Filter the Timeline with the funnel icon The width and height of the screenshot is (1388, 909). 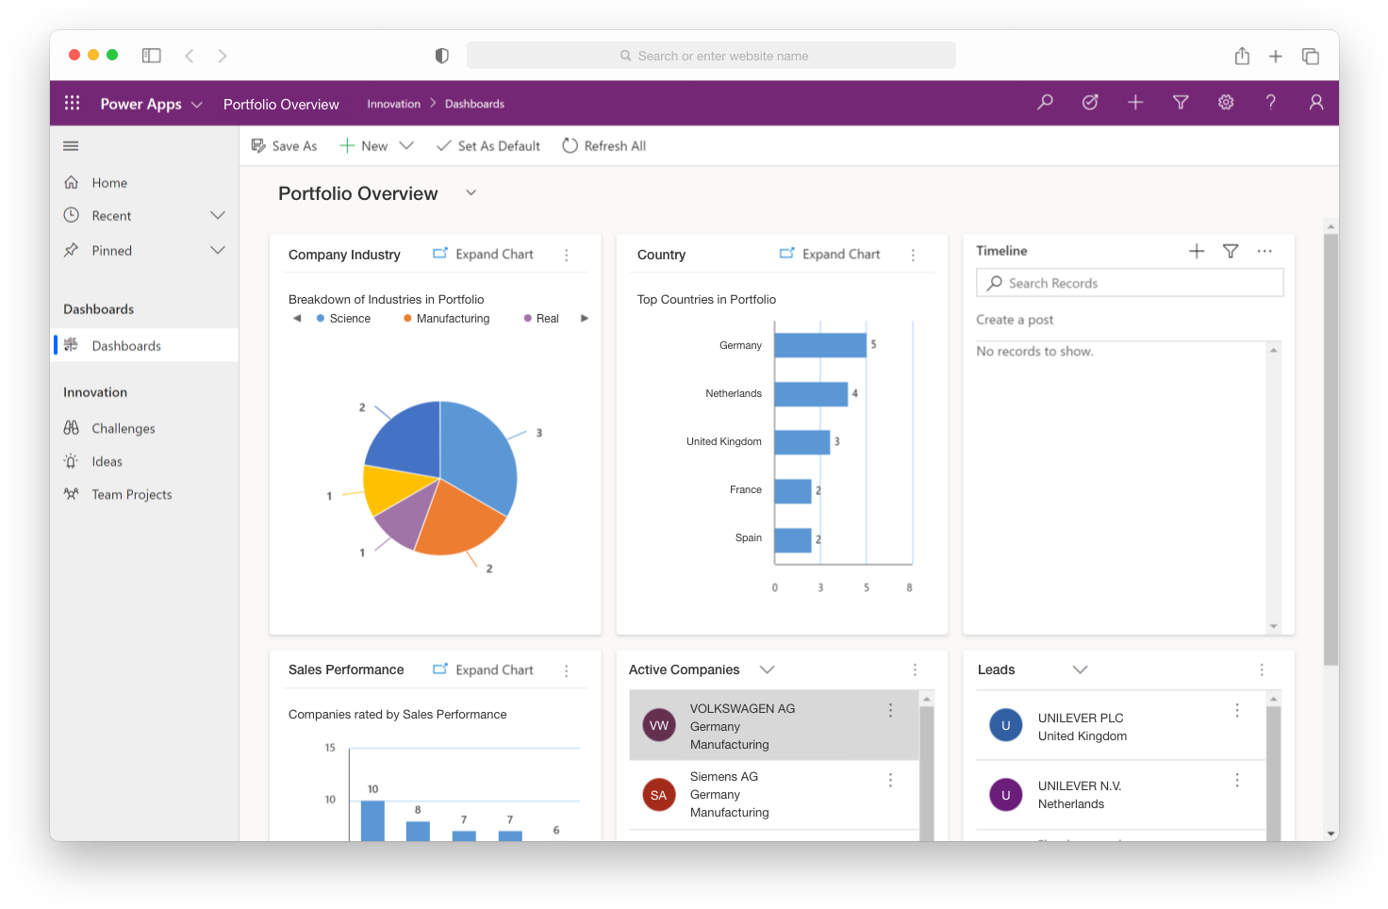pos(1231,251)
